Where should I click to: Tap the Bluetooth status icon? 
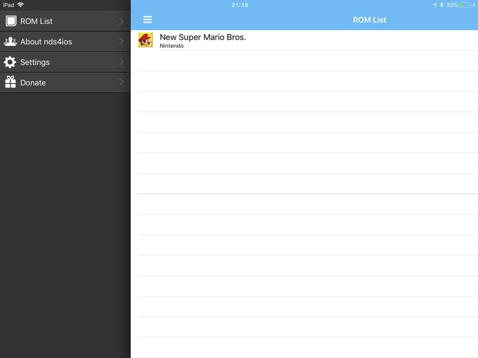[442, 5]
